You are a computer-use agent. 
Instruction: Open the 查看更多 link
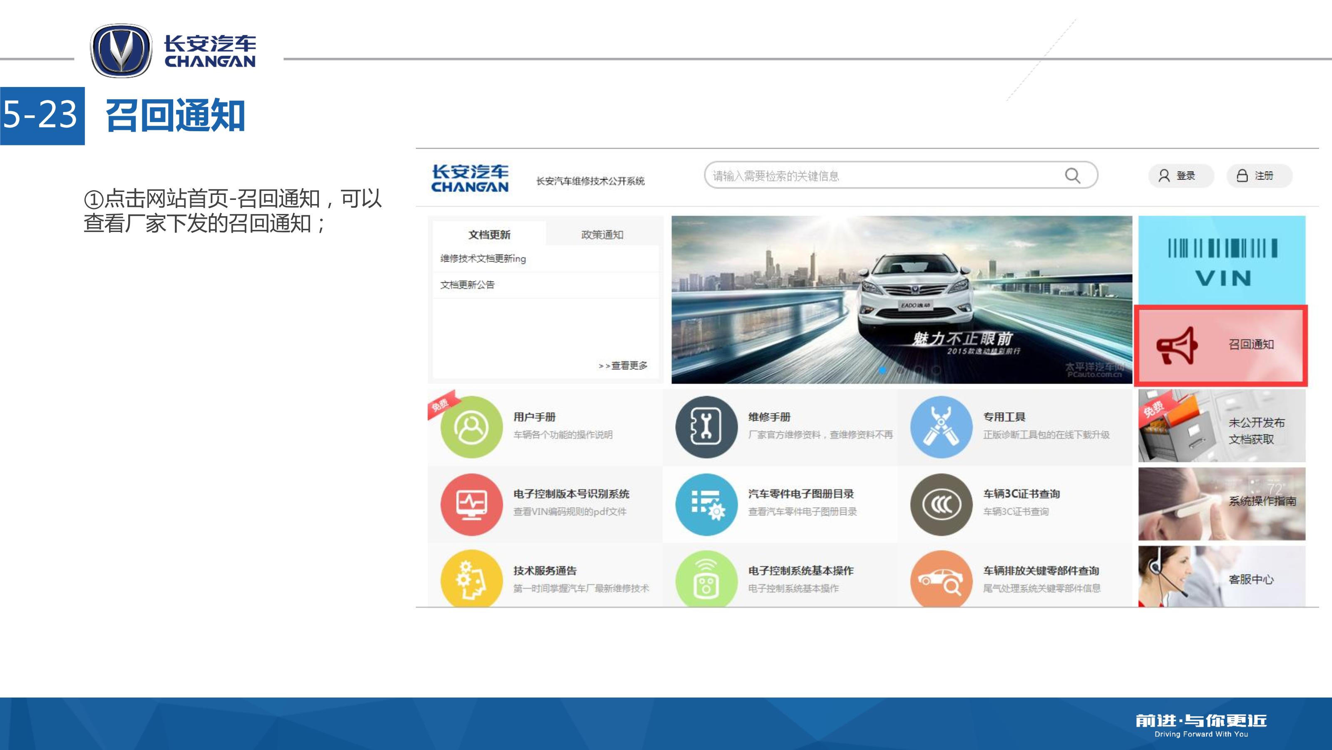pos(623,366)
